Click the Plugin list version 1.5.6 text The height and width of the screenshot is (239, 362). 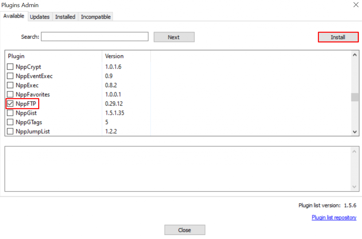point(327,205)
